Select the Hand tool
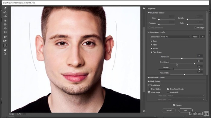 click(x=5, y=50)
